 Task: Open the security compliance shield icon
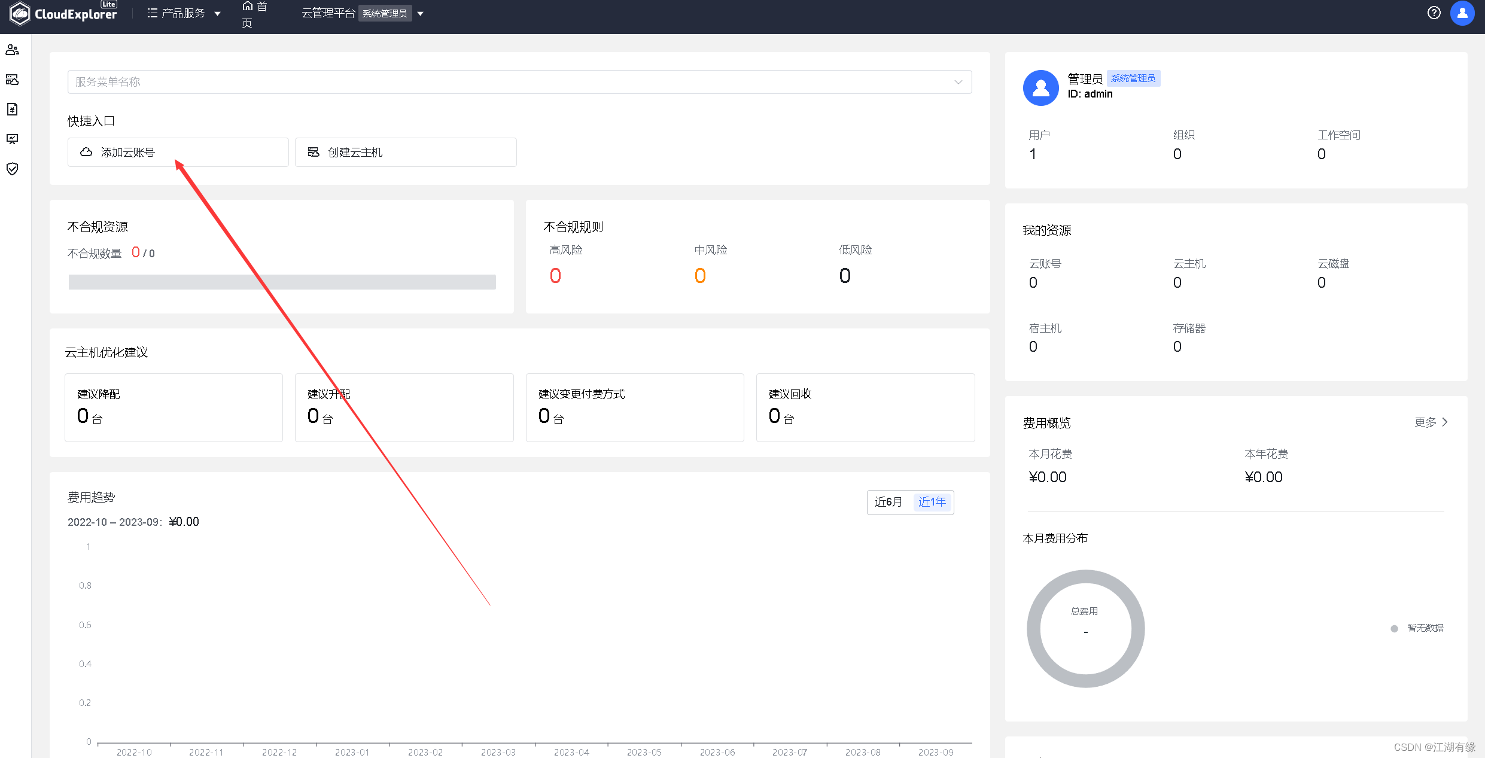(x=12, y=169)
